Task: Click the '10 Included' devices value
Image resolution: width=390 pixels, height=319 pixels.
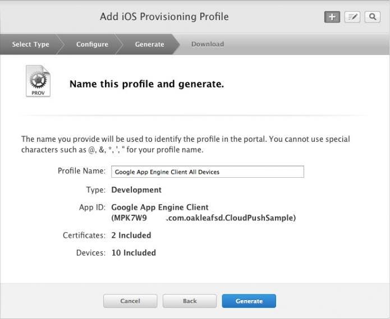Action: point(134,253)
